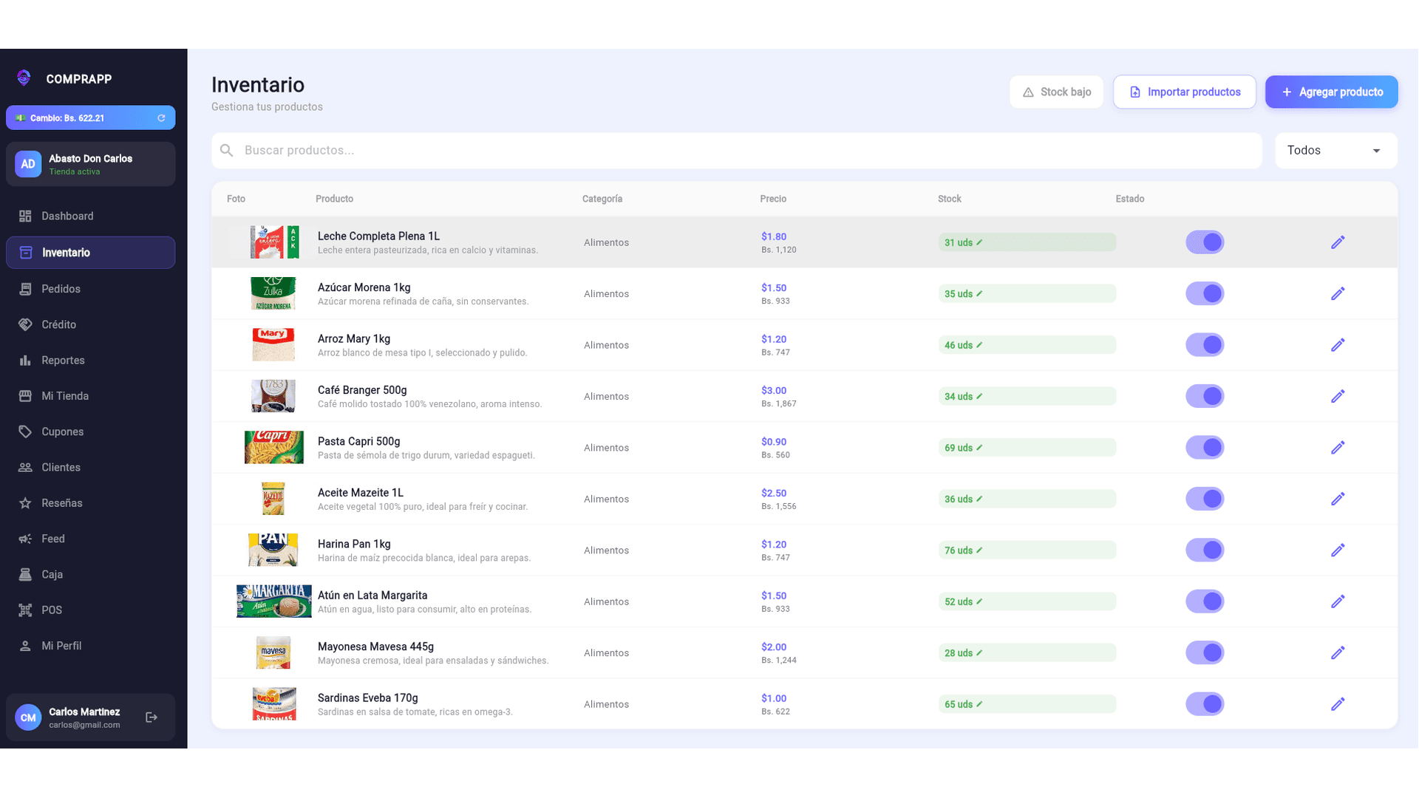
Task: Edit stock pencil for 31 uds
Action: [x=979, y=242]
